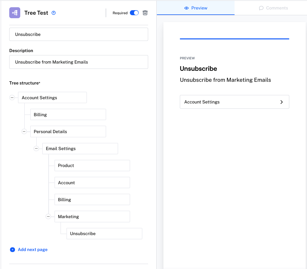Click the Add next page link
This screenshot has height=269, width=307.
pyautogui.click(x=33, y=250)
